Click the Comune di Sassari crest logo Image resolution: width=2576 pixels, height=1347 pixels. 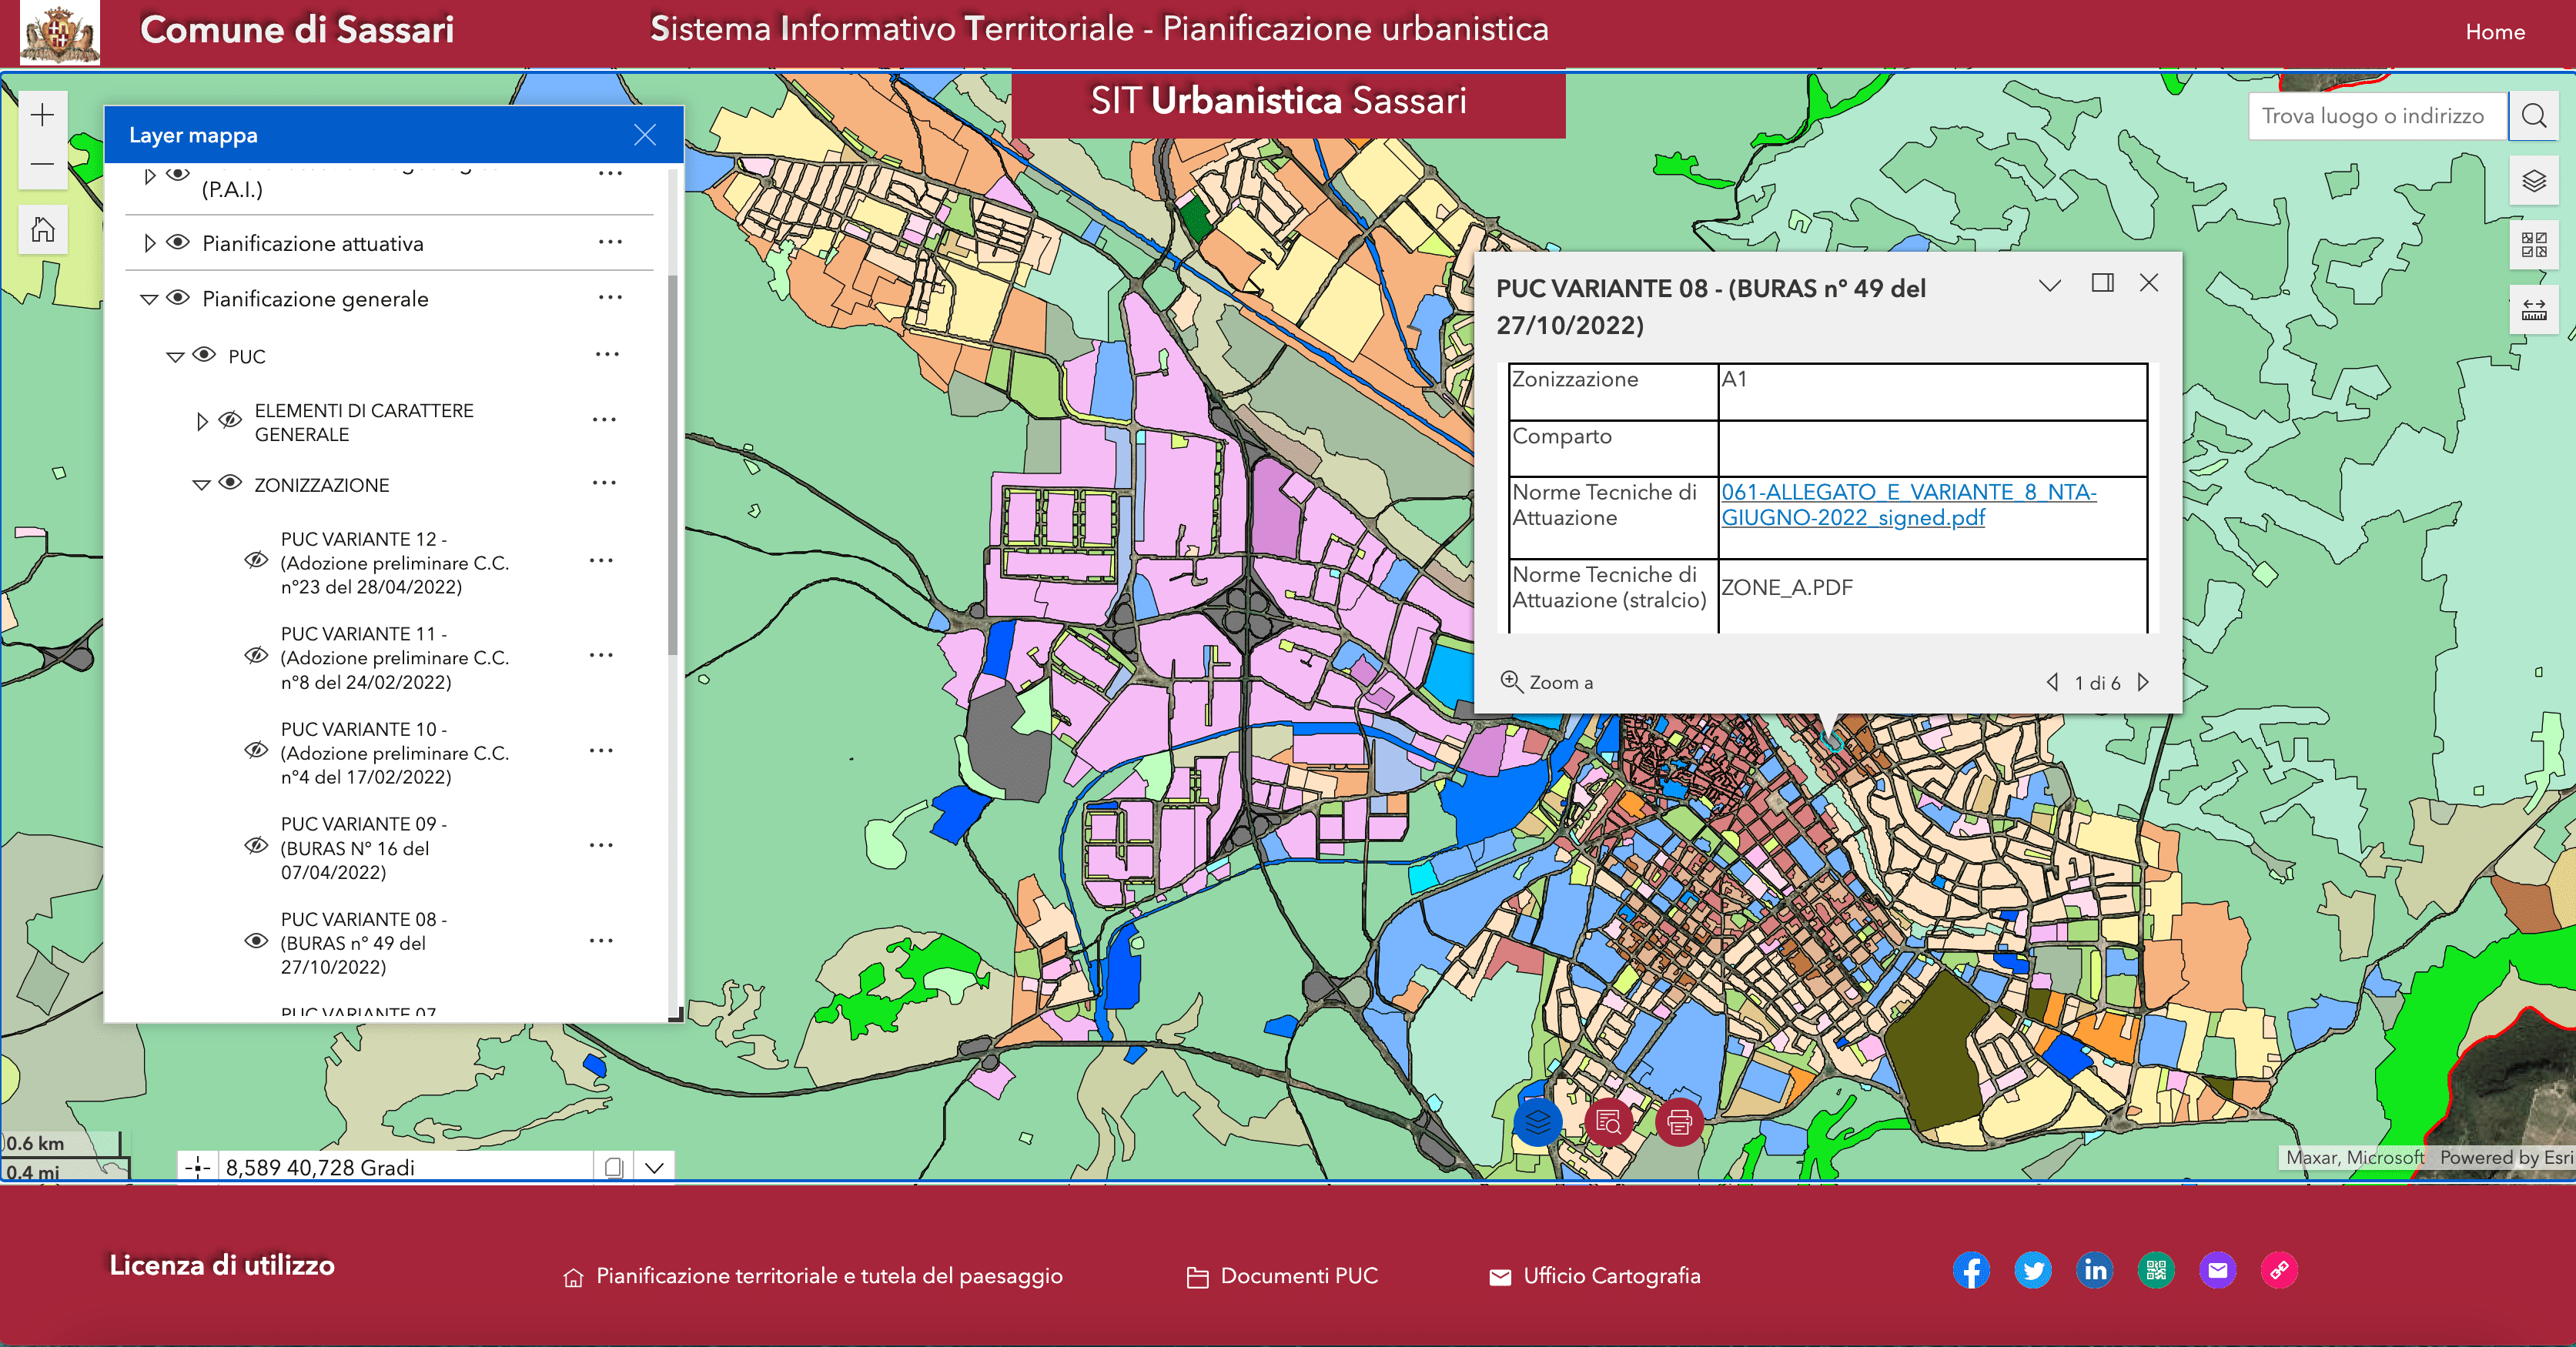tap(60, 33)
